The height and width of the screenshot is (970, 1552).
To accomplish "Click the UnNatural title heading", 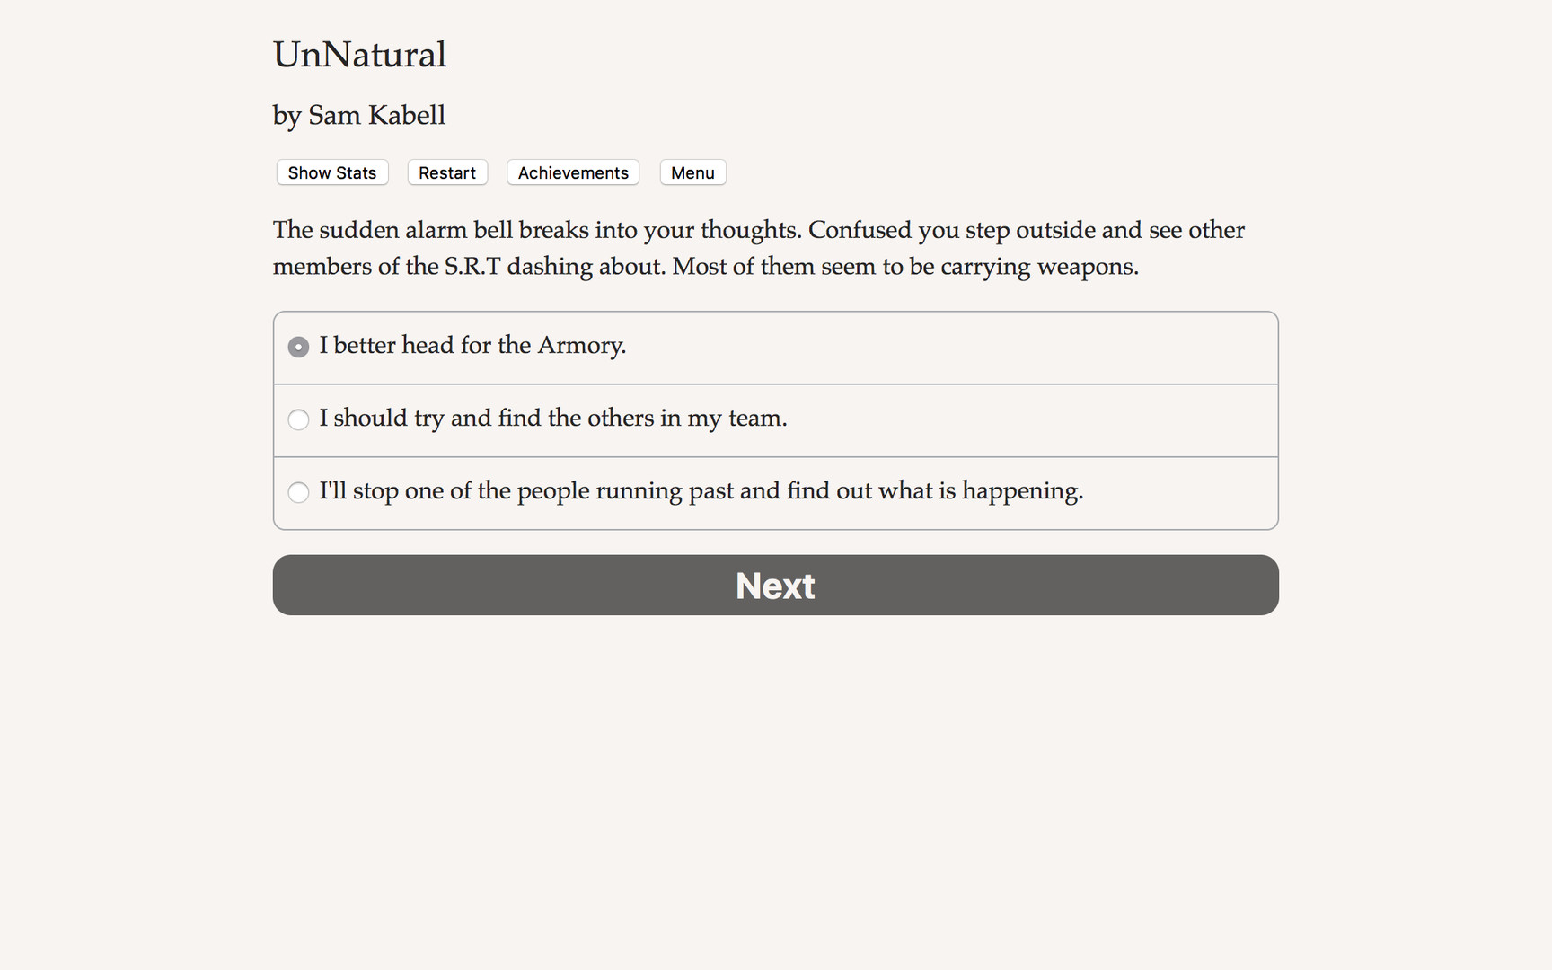I will [x=360, y=55].
